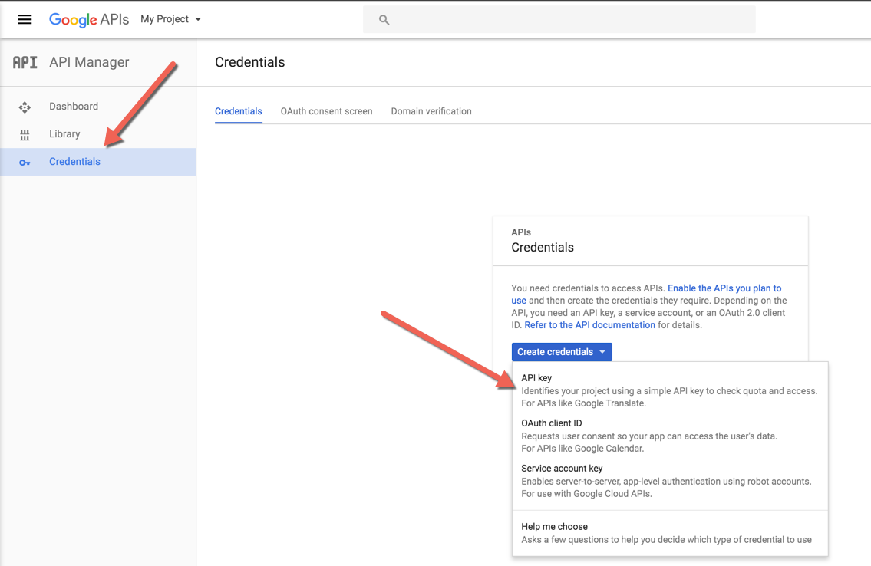The height and width of the screenshot is (566, 871).
Task: Open the hamburger navigation menu
Action: 25,19
